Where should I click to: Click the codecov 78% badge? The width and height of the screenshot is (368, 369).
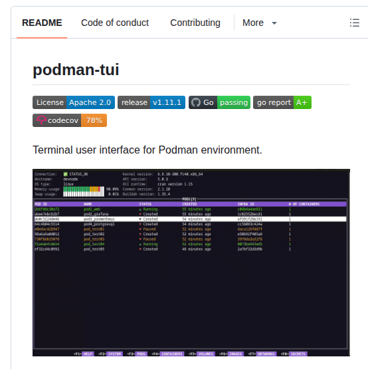tap(70, 120)
